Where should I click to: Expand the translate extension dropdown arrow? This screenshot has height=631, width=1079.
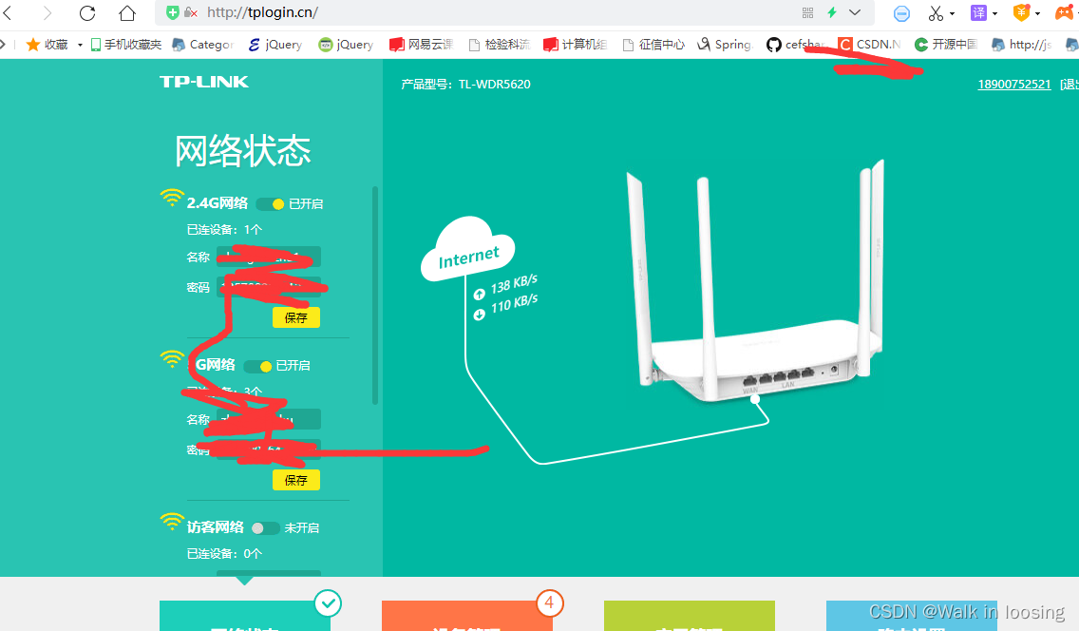(994, 13)
